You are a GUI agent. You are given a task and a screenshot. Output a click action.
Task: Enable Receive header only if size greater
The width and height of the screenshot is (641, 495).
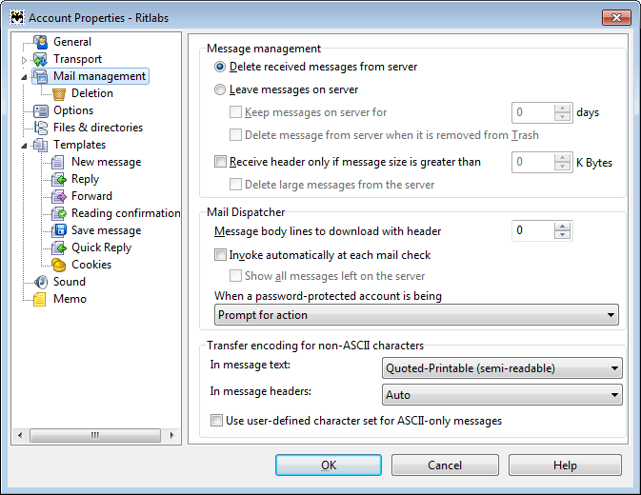[x=220, y=162]
